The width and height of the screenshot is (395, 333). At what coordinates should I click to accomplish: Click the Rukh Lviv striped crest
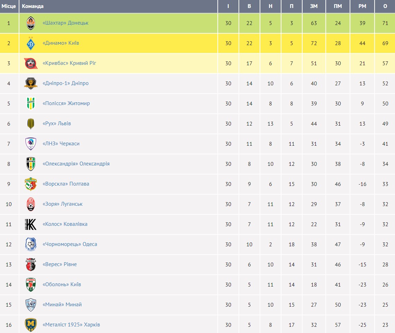[31, 123]
